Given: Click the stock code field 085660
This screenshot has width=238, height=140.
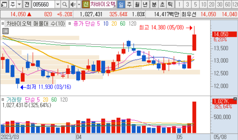Looking at the screenshot, I should click(43, 4).
